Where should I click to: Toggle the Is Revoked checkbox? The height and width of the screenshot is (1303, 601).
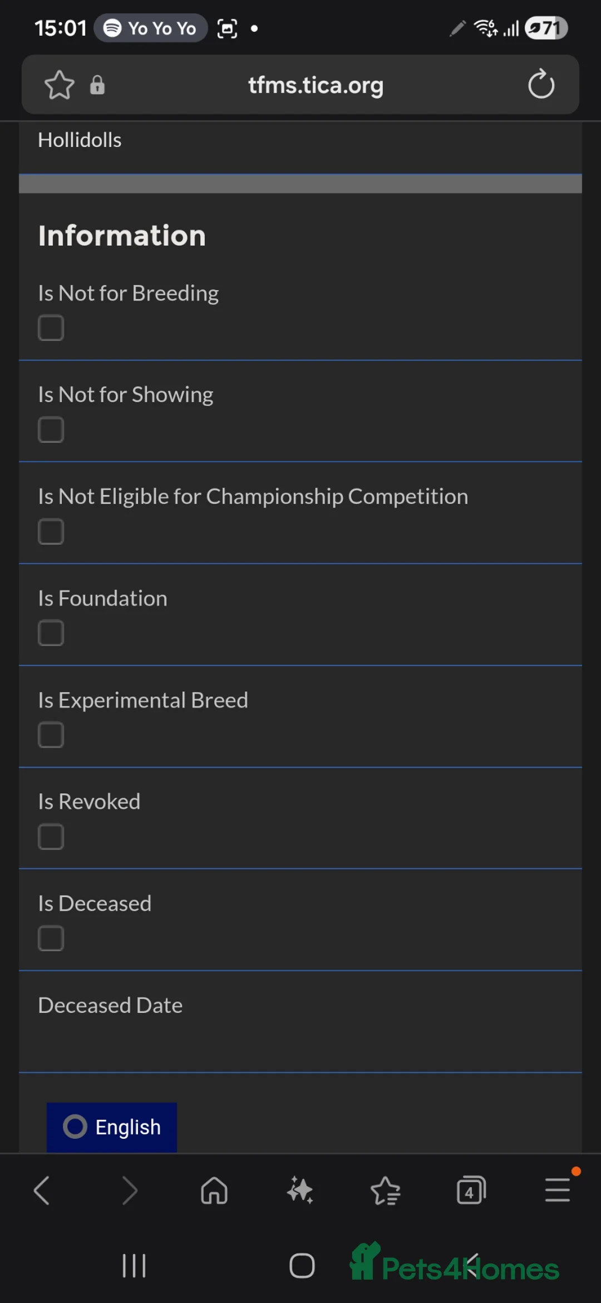(51, 837)
